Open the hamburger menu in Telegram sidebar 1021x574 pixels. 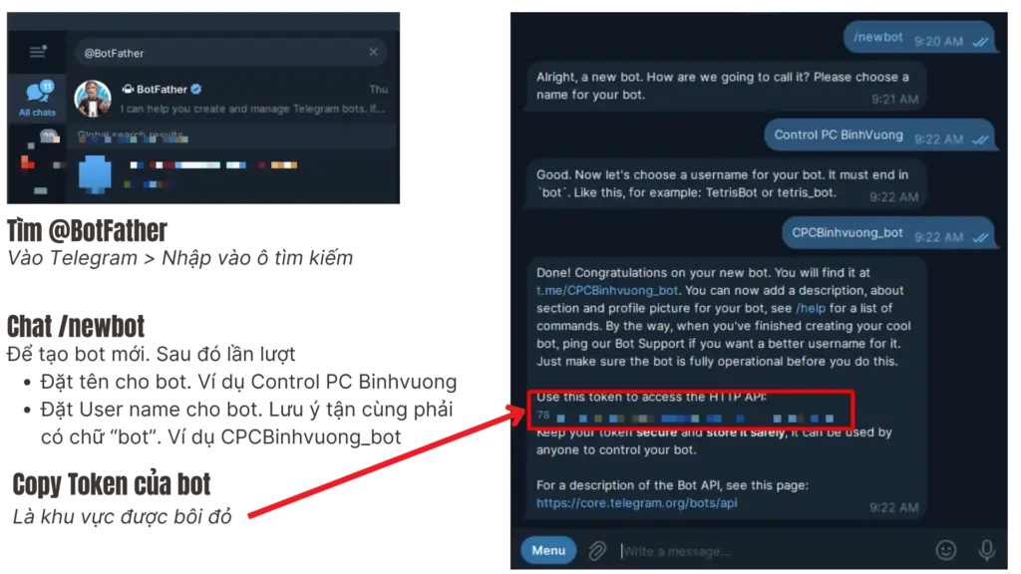(38, 52)
